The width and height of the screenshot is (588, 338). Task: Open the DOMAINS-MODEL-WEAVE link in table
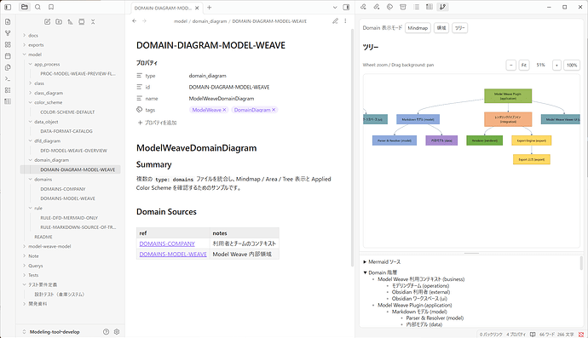tap(173, 254)
